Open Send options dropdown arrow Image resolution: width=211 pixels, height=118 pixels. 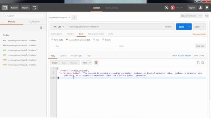189,27
